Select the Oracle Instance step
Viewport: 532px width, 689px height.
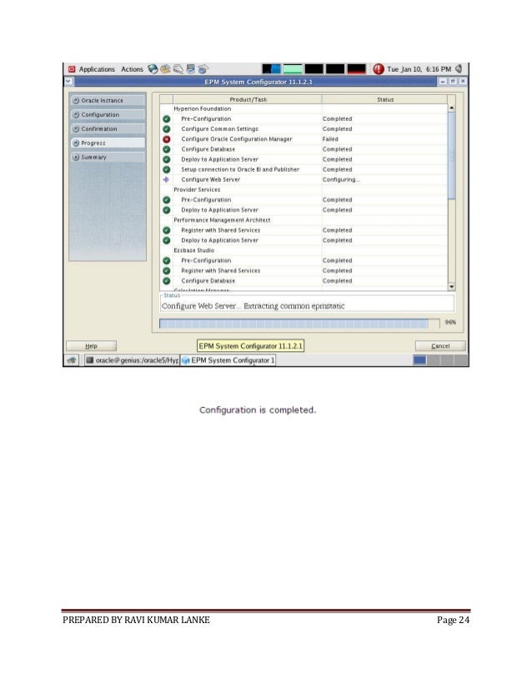108,101
